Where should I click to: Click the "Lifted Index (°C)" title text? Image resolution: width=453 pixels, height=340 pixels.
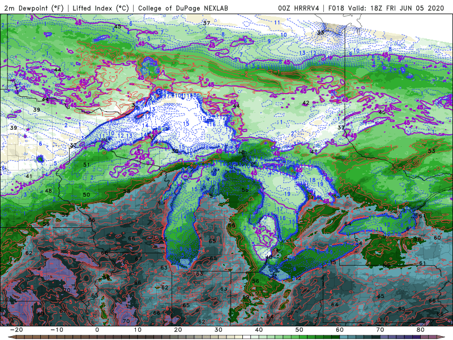101,8
